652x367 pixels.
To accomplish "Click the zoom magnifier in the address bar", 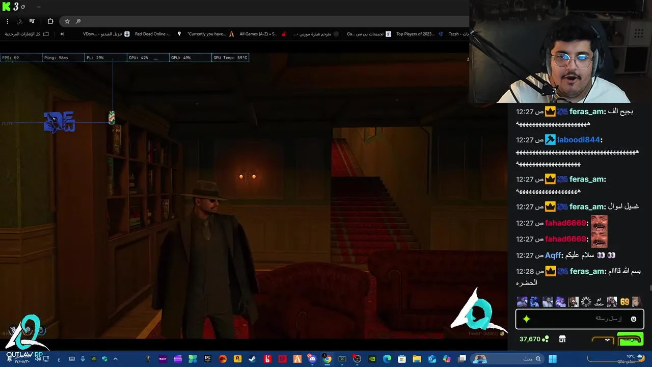I will tap(78, 21).
